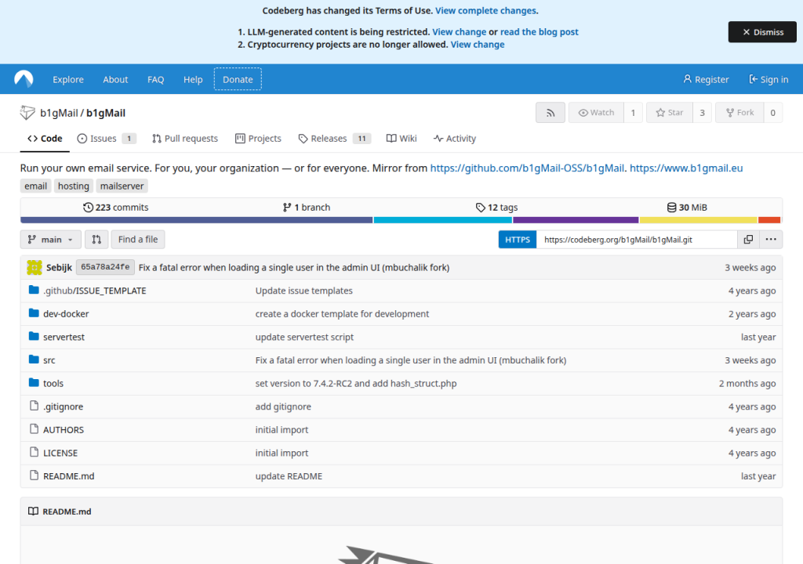Fork the b1gMail repository
This screenshot has height=564, width=803.
[x=740, y=113]
